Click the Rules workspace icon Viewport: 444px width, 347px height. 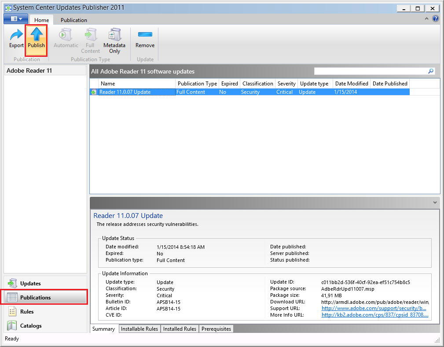(12, 311)
